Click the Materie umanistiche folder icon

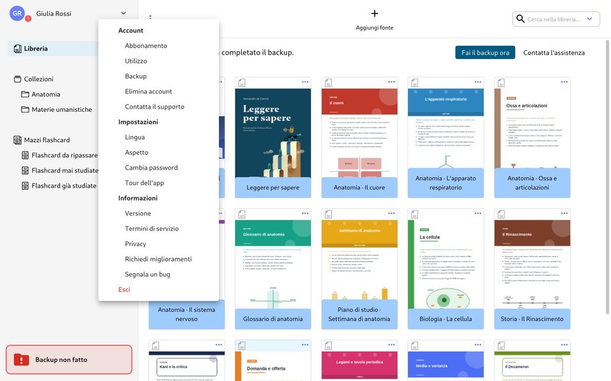click(x=25, y=109)
